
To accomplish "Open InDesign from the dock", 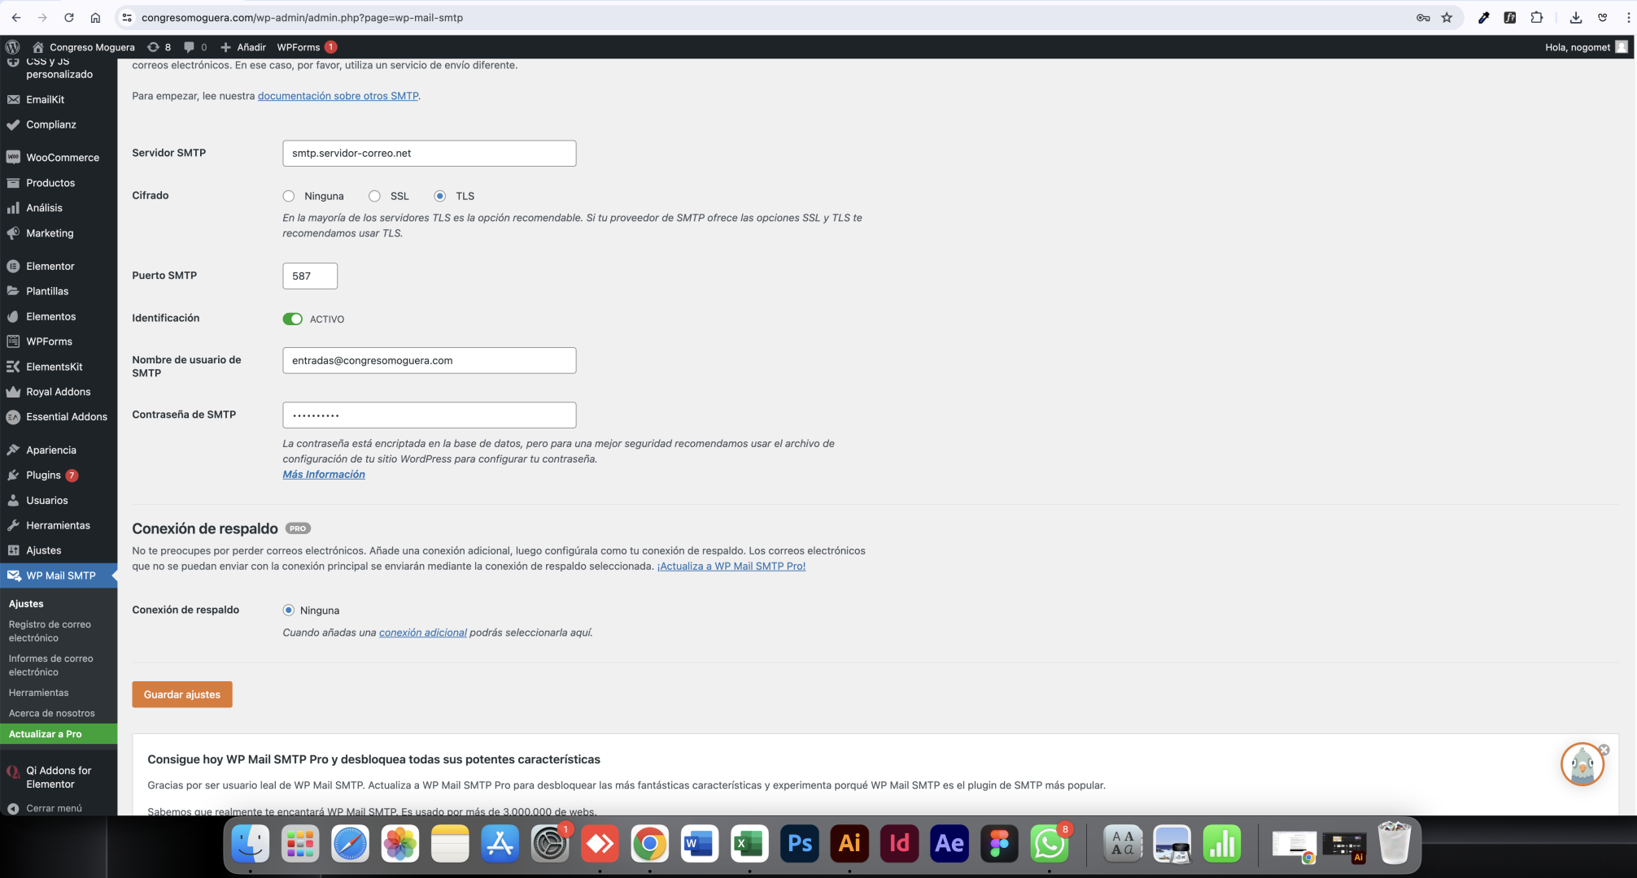I will point(899,844).
